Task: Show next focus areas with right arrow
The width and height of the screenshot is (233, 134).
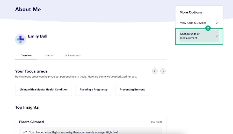Action: [x=163, y=71]
